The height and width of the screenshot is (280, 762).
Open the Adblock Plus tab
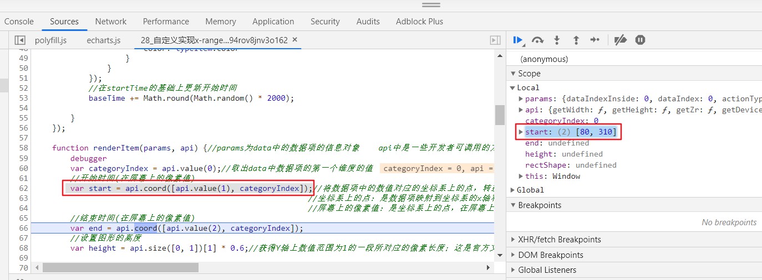click(x=419, y=22)
